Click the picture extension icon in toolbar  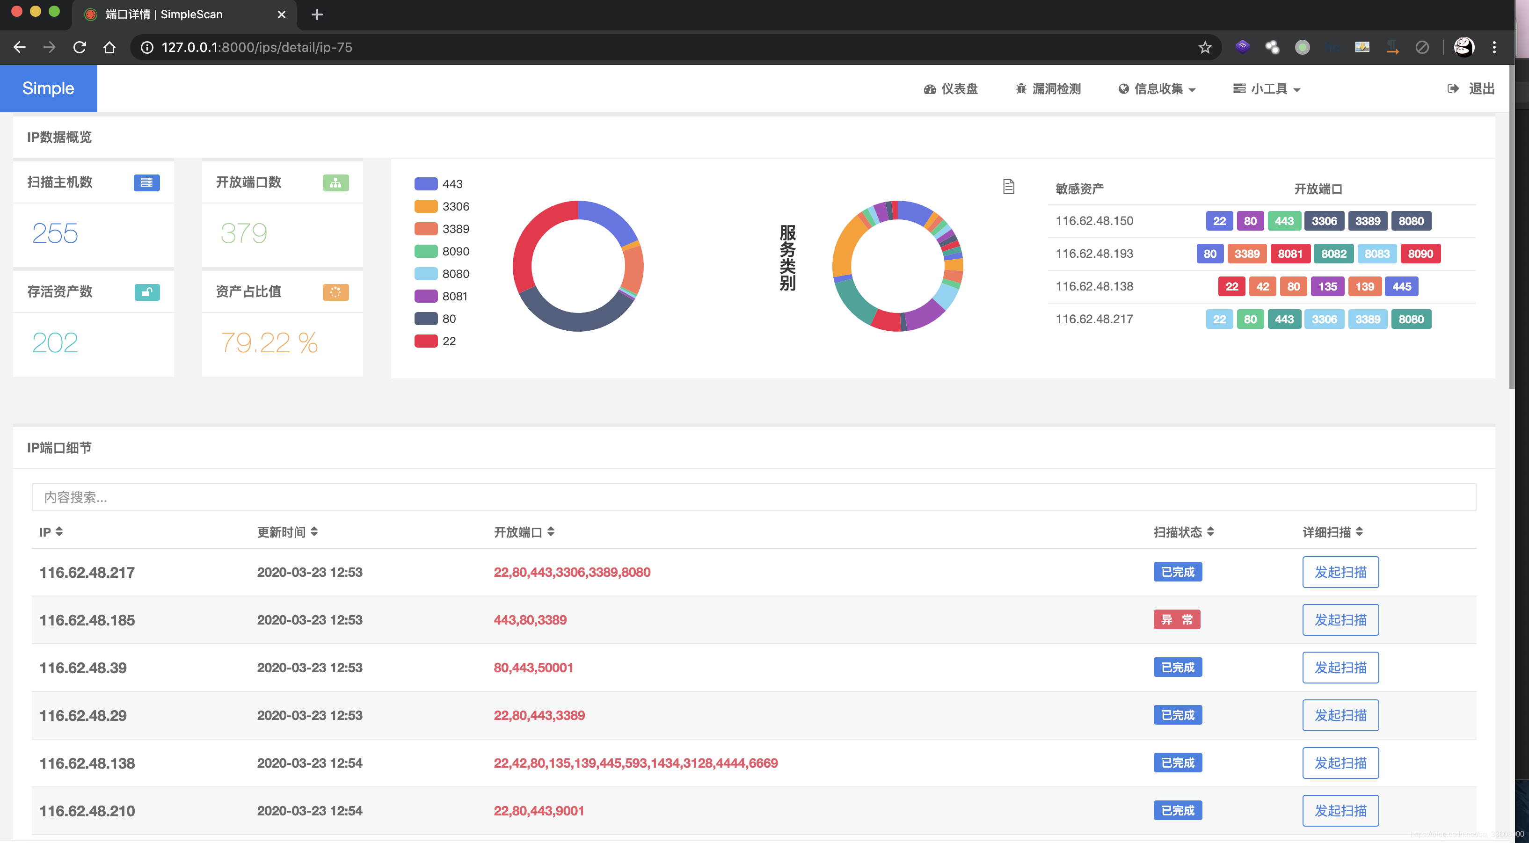[x=1362, y=47]
